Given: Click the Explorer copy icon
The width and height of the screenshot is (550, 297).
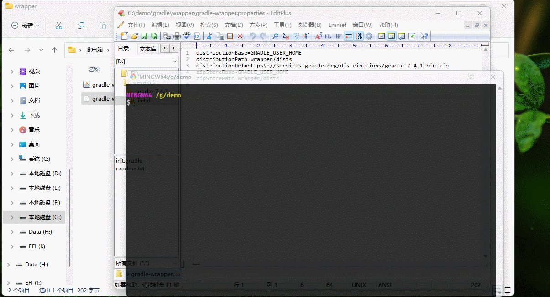Looking at the screenshot, I should click(81, 26).
